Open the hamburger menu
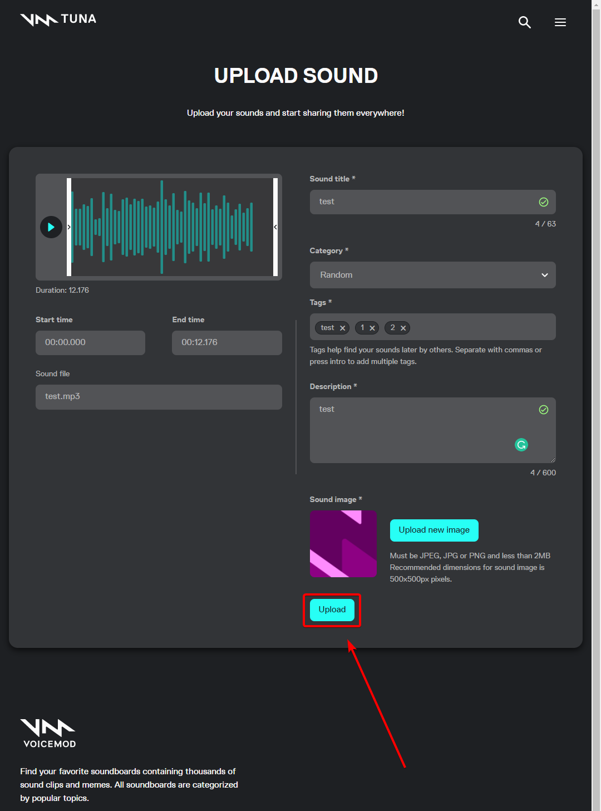This screenshot has height=811, width=601. click(x=560, y=22)
